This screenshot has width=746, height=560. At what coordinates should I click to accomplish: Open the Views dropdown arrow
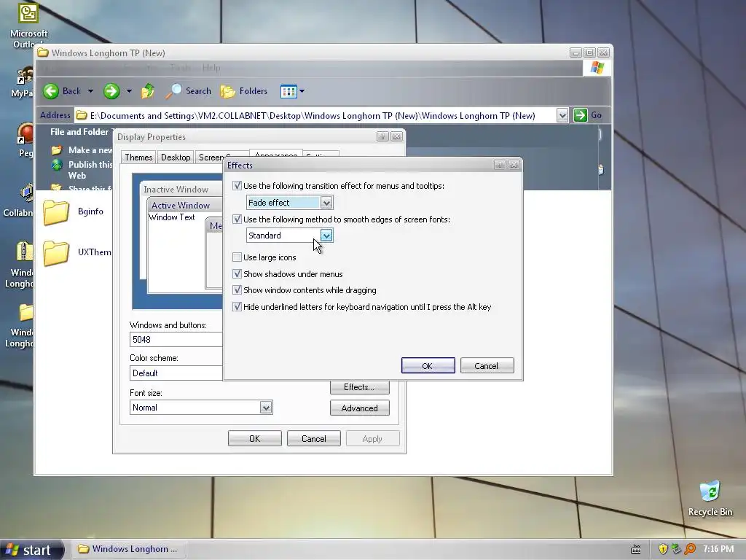(x=302, y=91)
